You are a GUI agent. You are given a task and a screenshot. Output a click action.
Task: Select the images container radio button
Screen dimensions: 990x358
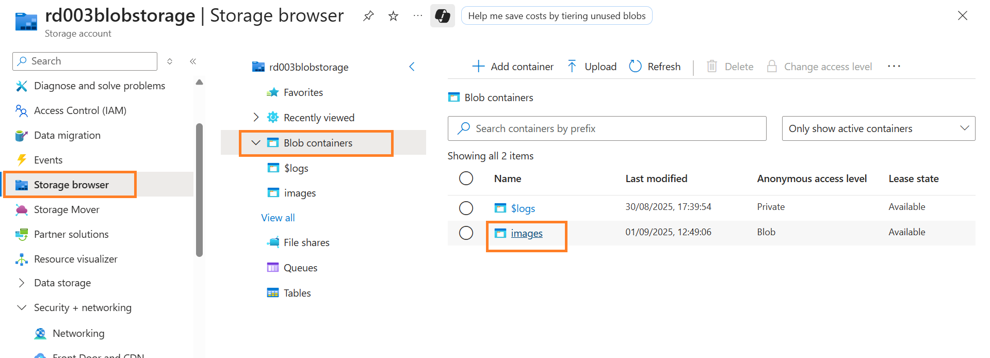pyautogui.click(x=466, y=233)
